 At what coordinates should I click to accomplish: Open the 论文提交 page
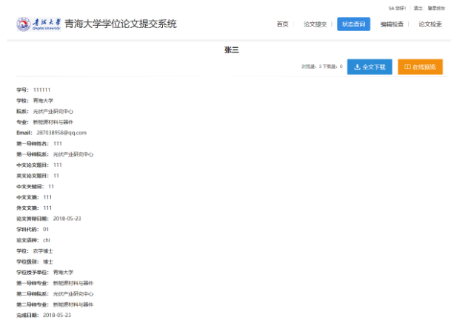[x=315, y=24]
